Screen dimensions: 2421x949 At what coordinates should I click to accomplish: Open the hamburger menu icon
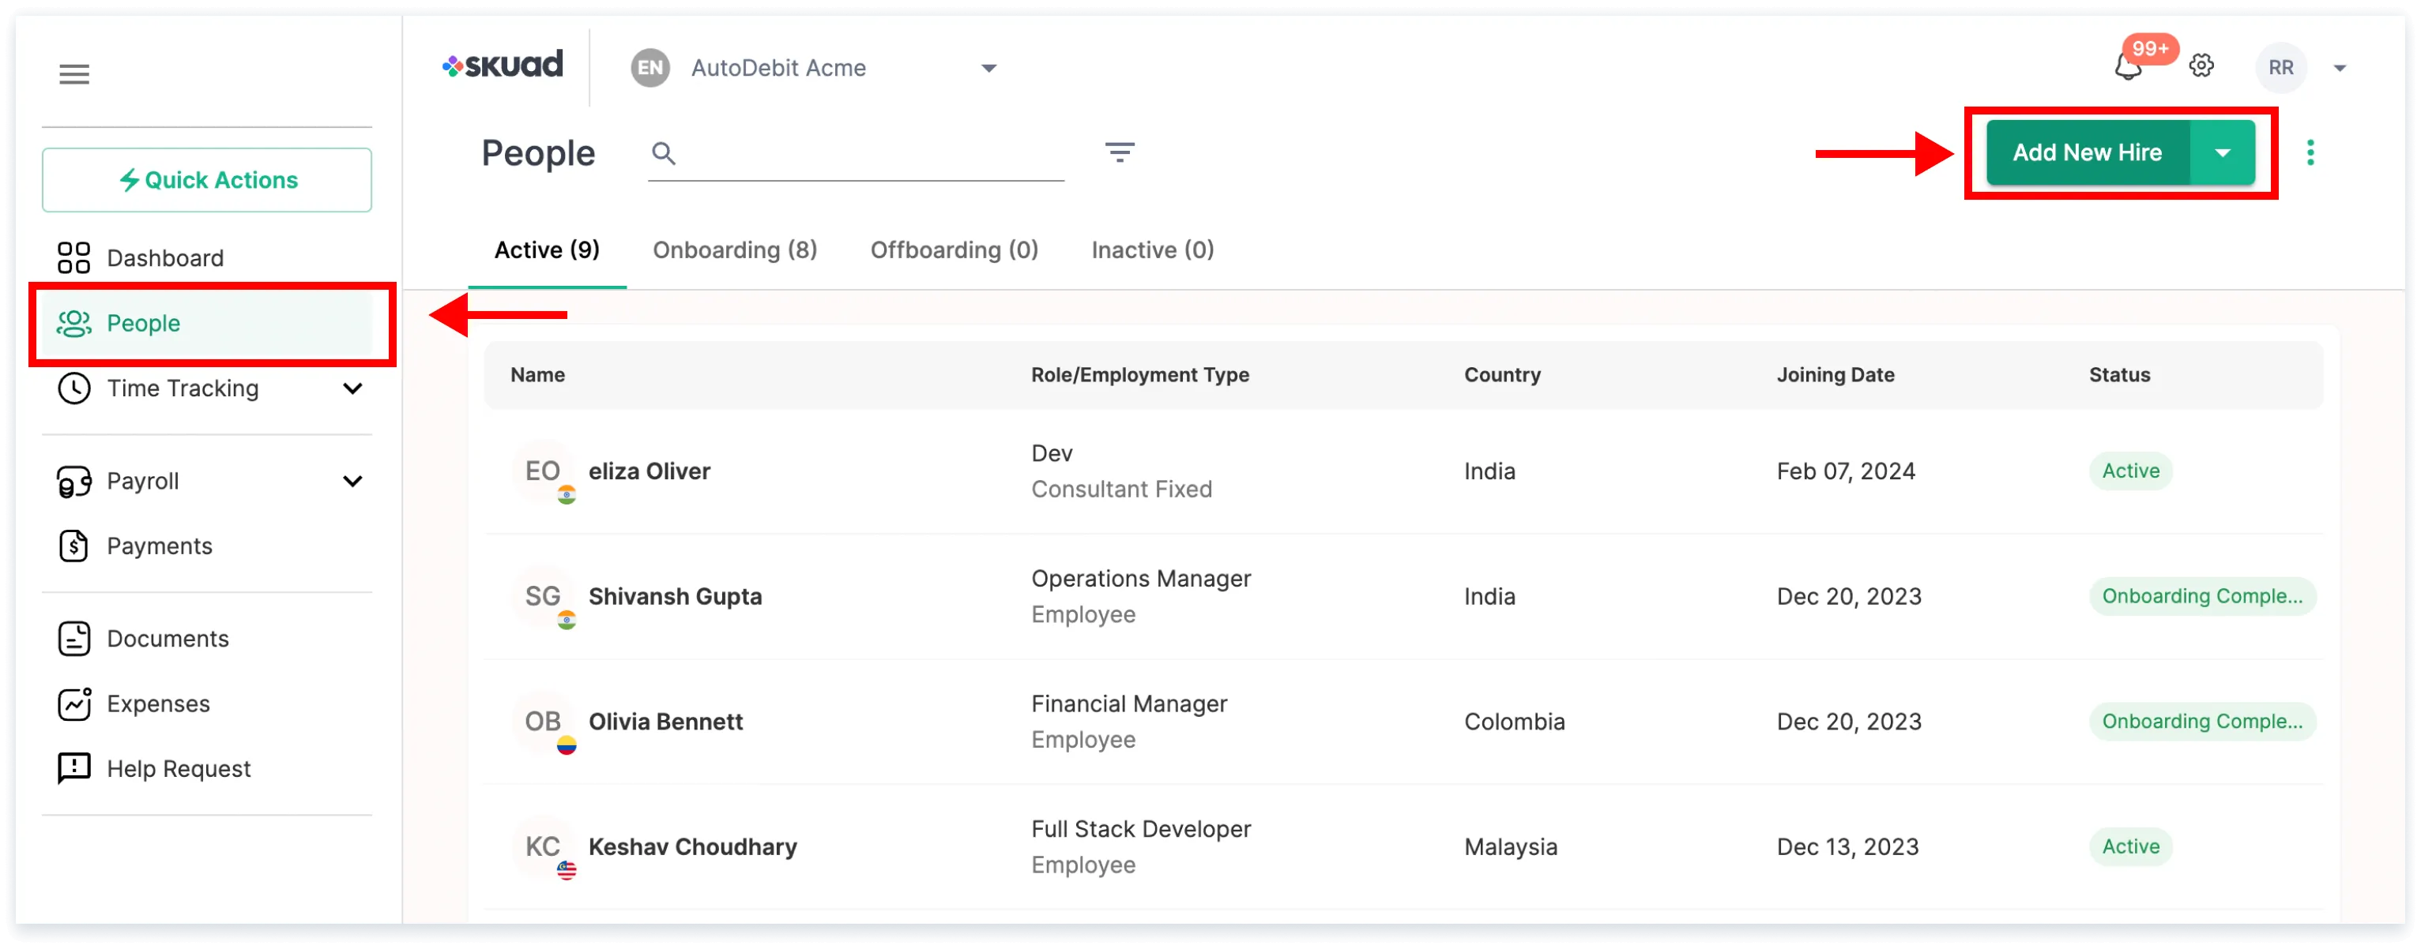click(74, 74)
